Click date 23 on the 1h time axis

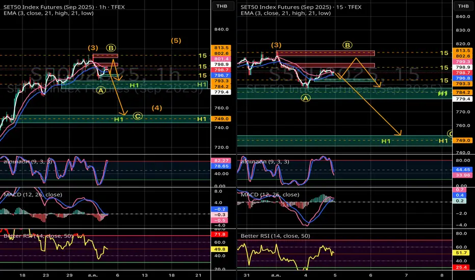pos(46,275)
